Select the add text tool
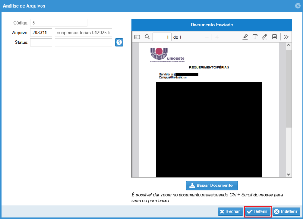The width and height of the screenshot is (303, 219). pos(255,37)
